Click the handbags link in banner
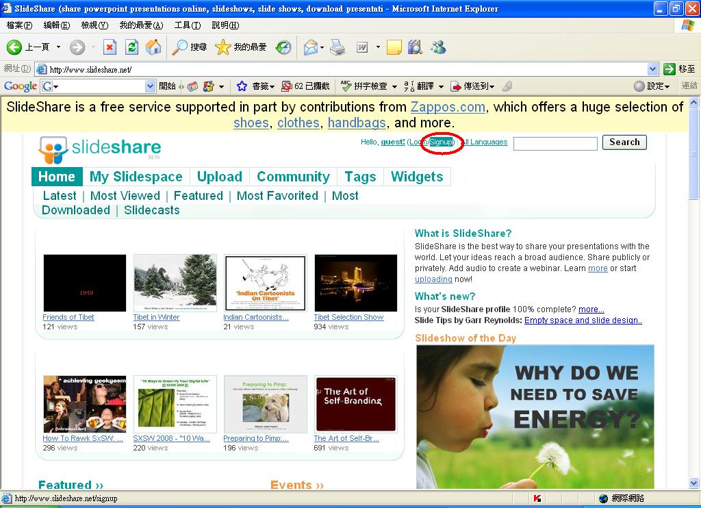This screenshot has height=508, width=701. [357, 123]
